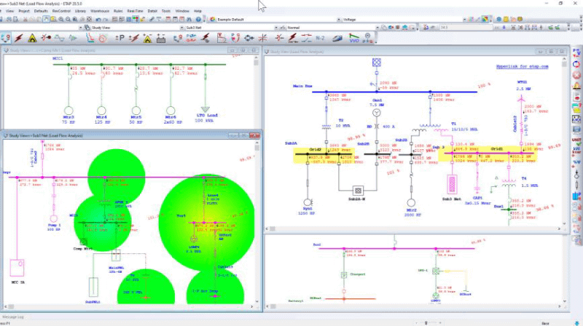The height and width of the screenshot is (326, 583).
Task: Select the VVO optimization icon
Action: [354, 38]
